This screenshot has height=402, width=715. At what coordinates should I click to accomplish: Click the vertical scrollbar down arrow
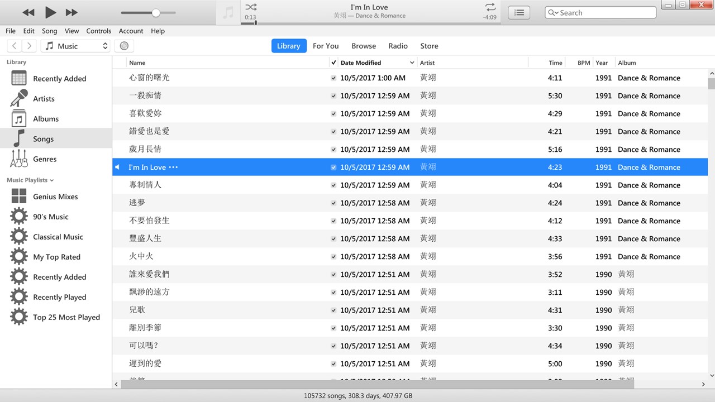click(711, 376)
